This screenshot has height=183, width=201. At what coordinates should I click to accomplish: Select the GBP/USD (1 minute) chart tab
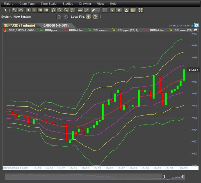(19, 25)
